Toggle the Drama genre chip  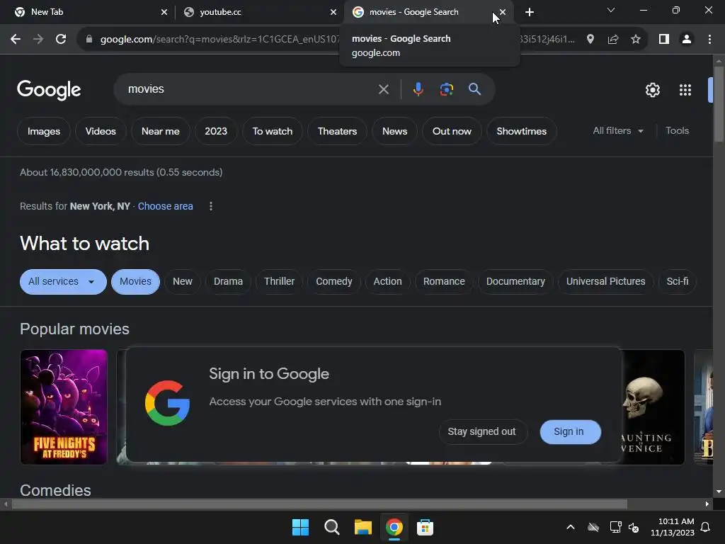pos(228,282)
